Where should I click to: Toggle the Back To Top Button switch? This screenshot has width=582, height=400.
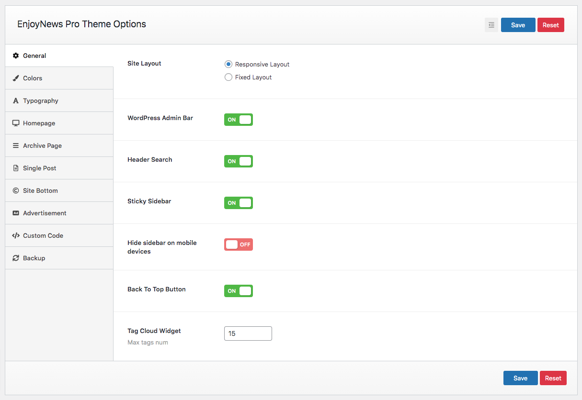(x=239, y=291)
